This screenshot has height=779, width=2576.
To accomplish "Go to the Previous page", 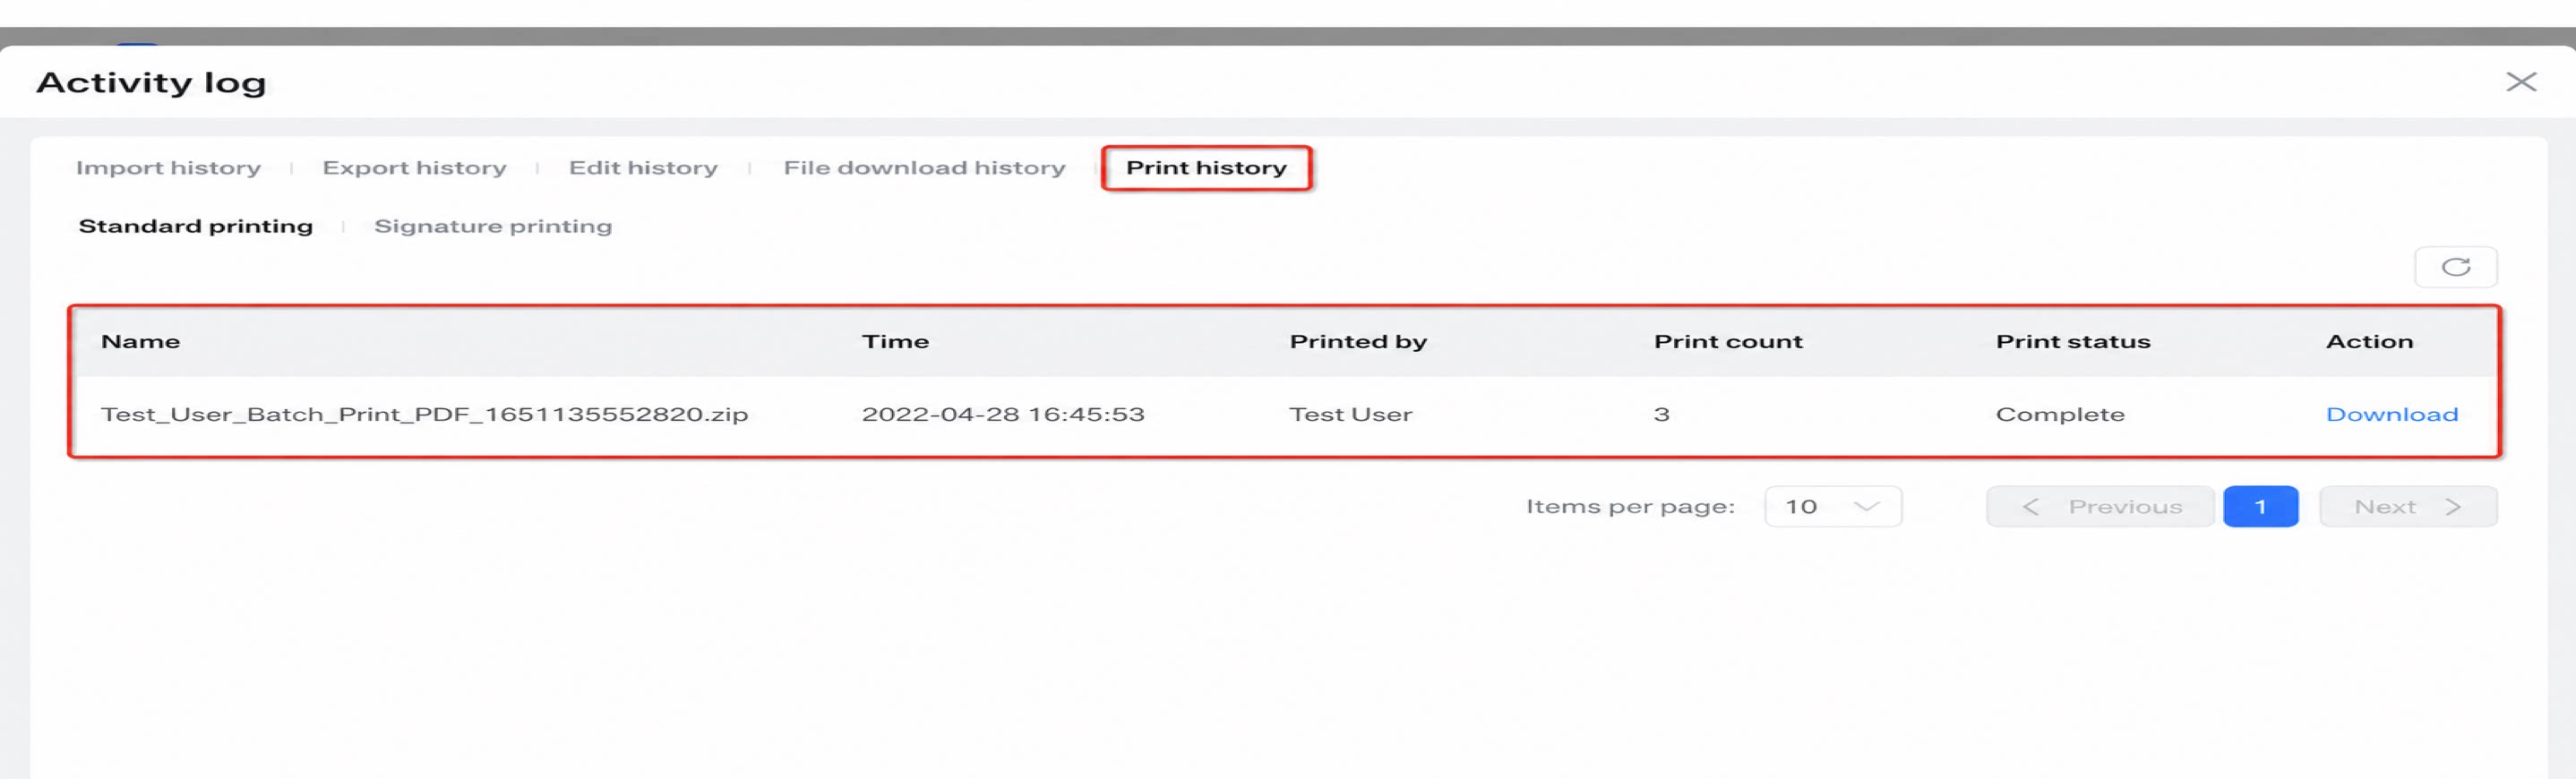I will [x=2100, y=507].
